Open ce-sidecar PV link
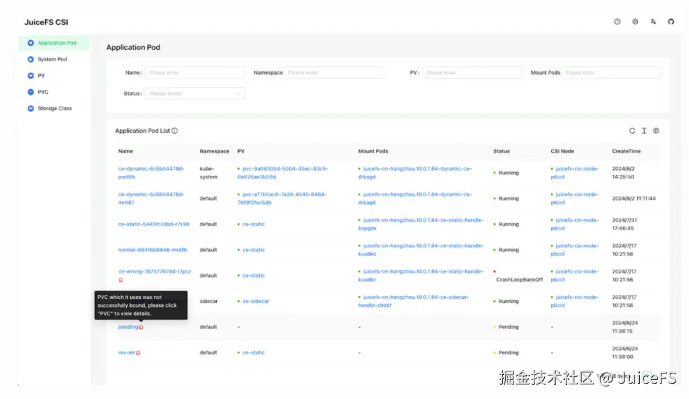This screenshot has height=399, width=689. click(x=256, y=301)
